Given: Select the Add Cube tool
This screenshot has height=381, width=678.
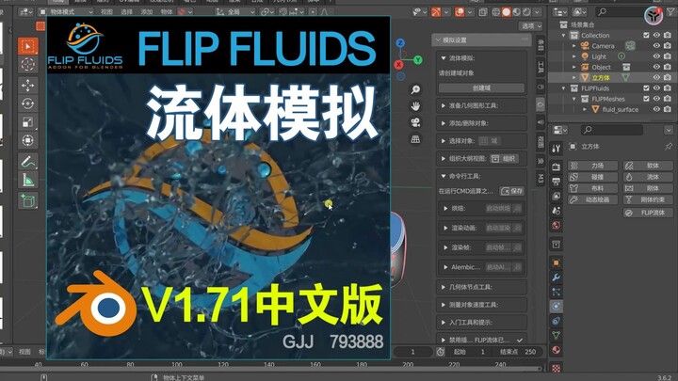Looking at the screenshot, I should (x=28, y=201).
